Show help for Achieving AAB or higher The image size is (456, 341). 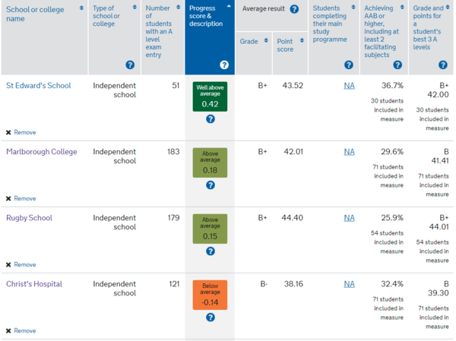tap(397, 65)
